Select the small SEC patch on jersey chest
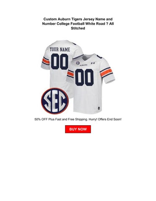The height and width of the screenshot is (201, 156). point(78,63)
